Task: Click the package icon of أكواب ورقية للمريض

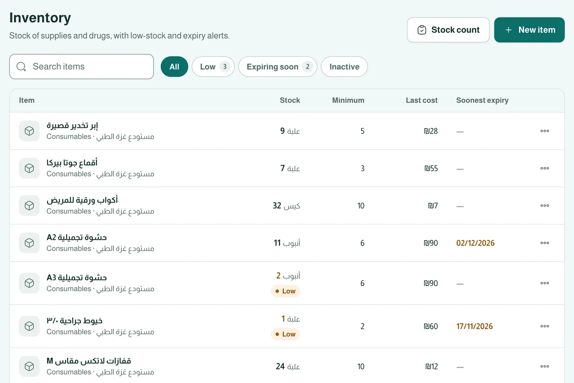Action: pyautogui.click(x=29, y=206)
